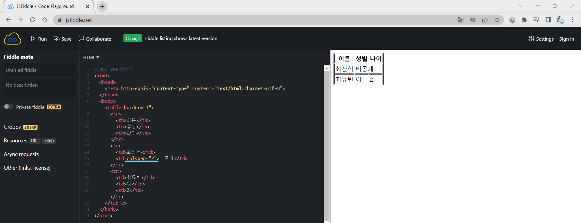Save the fiddle

(x=63, y=39)
